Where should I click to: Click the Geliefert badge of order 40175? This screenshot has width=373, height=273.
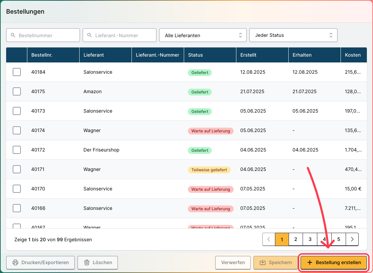[200, 92]
